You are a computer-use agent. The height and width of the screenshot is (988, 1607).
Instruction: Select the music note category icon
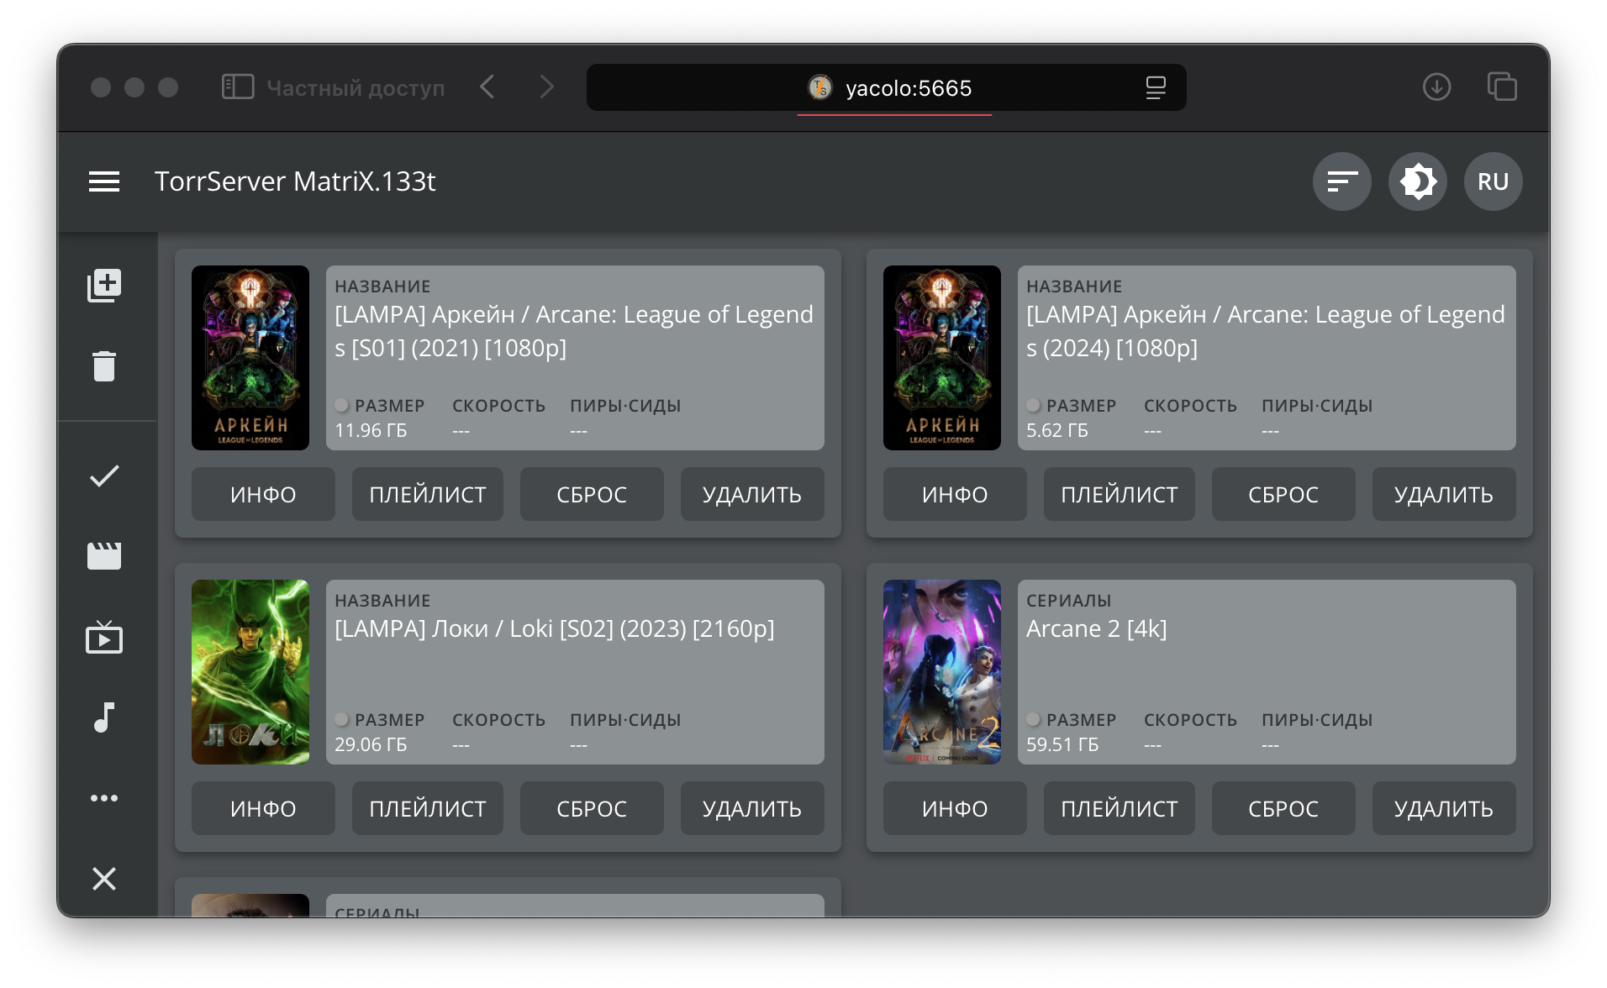click(104, 717)
